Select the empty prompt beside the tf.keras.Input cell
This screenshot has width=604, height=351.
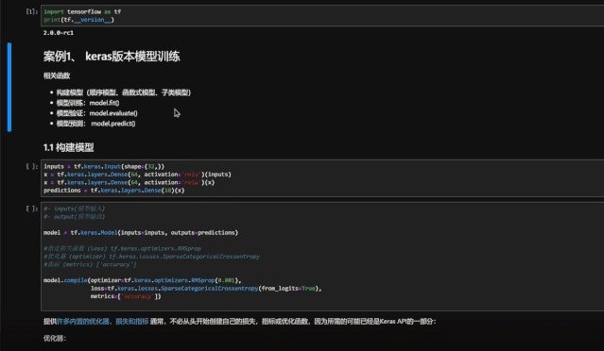click(32, 166)
